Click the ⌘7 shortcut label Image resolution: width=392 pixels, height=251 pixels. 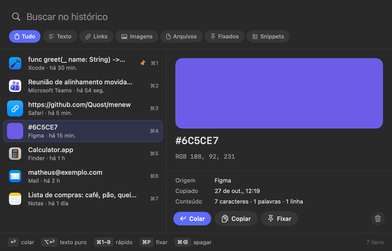click(x=154, y=199)
